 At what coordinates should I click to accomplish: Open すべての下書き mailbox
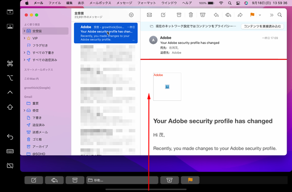[43, 53]
